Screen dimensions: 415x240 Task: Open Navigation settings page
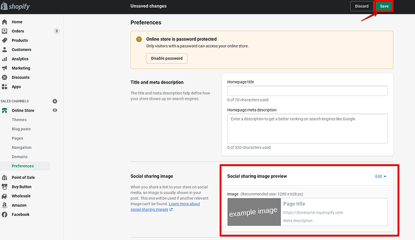(22, 148)
